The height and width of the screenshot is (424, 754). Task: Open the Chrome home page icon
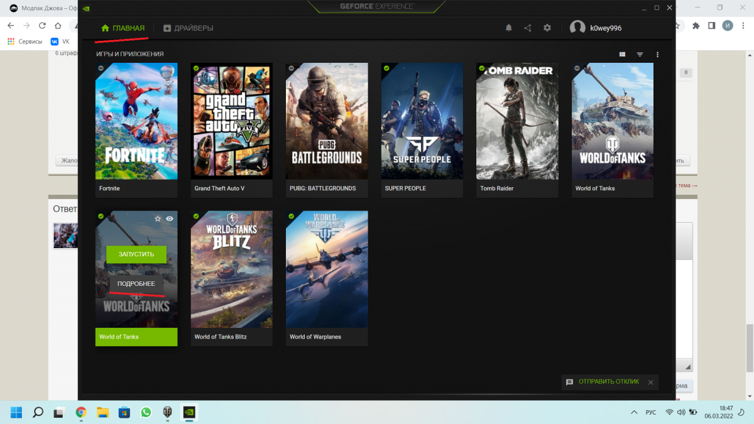click(58, 26)
